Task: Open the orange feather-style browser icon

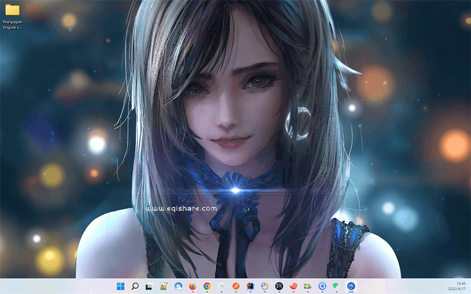Action: (235, 286)
